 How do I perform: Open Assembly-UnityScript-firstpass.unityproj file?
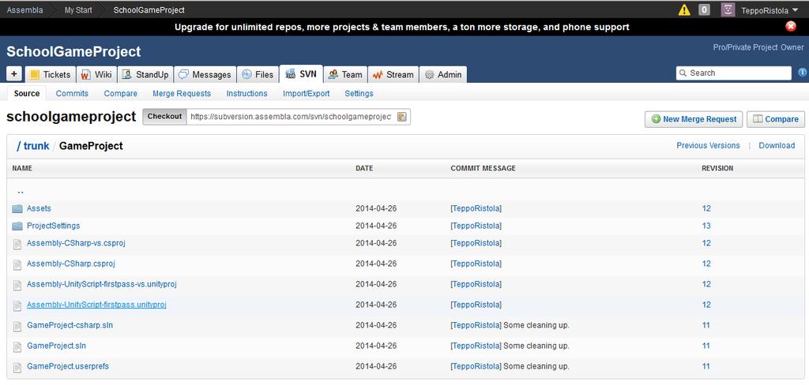pyautogui.click(x=96, y=305)
